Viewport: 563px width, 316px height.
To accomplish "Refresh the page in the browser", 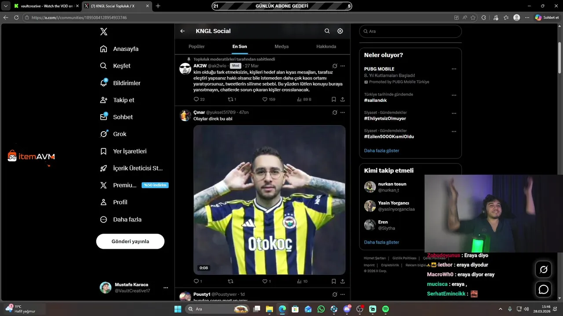I will [16, 18].
